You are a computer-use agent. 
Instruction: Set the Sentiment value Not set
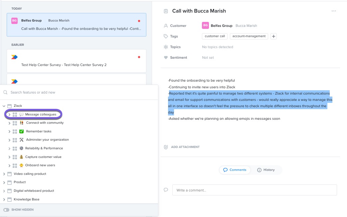[x=208, y=58]
